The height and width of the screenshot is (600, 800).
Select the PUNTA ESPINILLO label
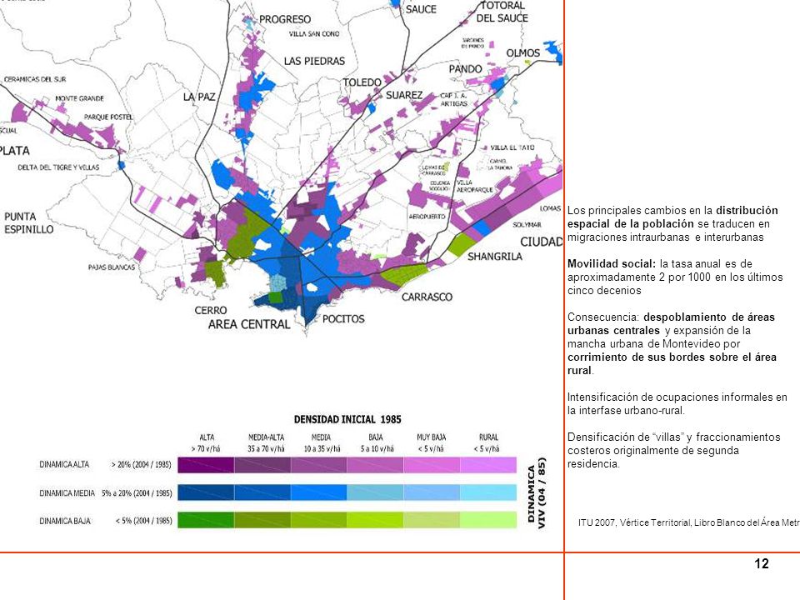[29, 223]
